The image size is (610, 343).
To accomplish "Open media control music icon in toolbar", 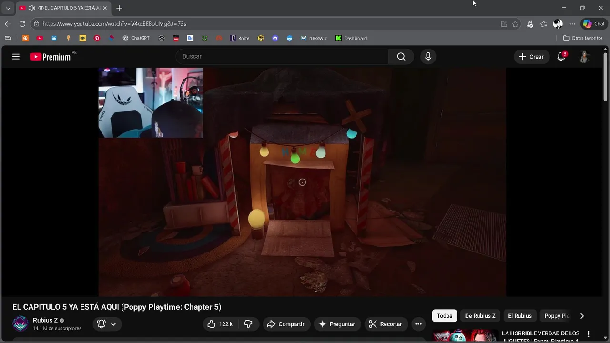I will (x=530, y=24).
